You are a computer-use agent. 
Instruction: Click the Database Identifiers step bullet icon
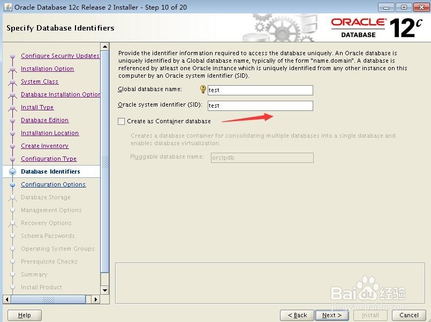[12, 172]
